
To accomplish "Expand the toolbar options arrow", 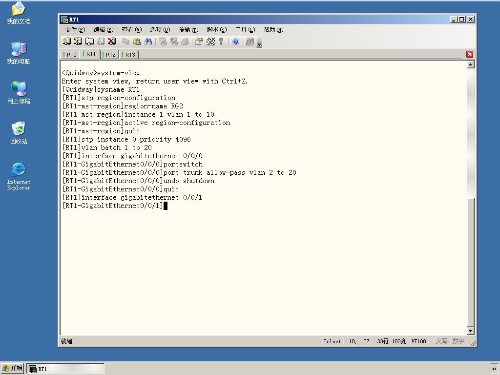I will click(260, 44).
